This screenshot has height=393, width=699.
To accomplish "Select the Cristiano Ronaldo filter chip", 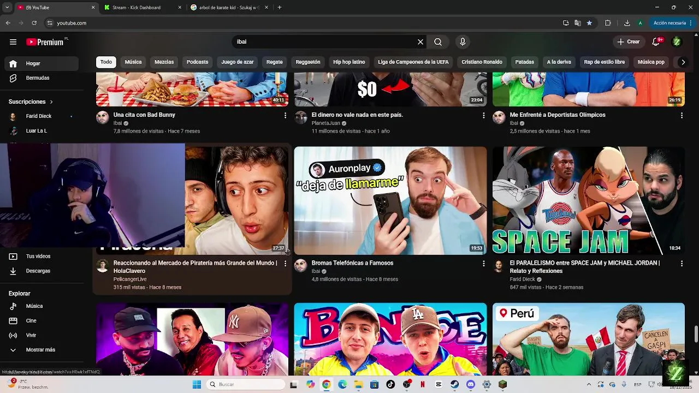I will [x=482, y=62].
